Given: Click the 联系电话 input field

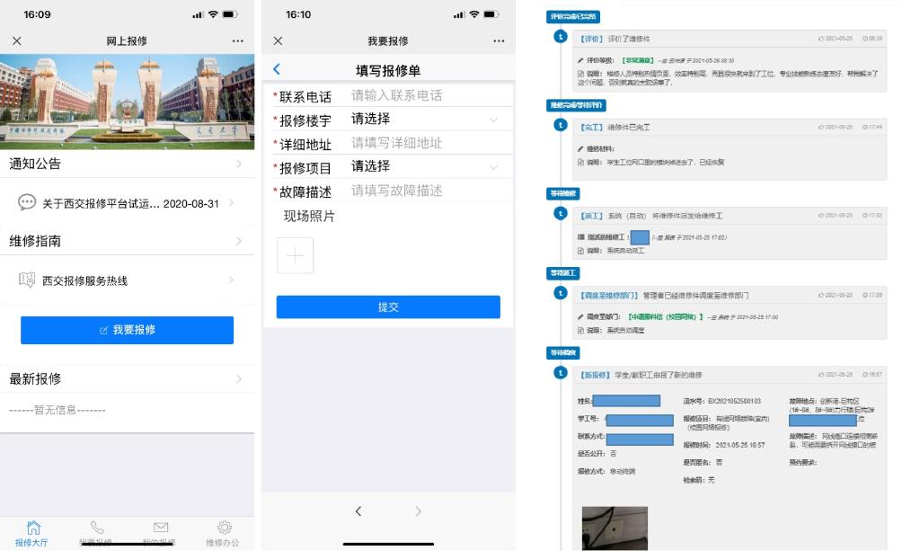Looking at the screenshot, I should [x=422, y=96].
